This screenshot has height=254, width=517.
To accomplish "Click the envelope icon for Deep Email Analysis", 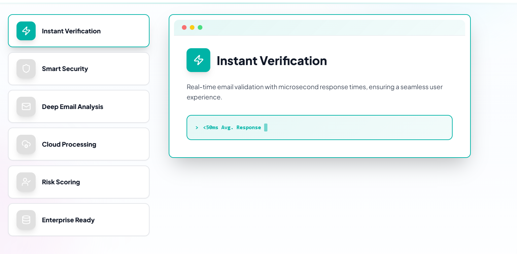I will [x=26, y=106].
